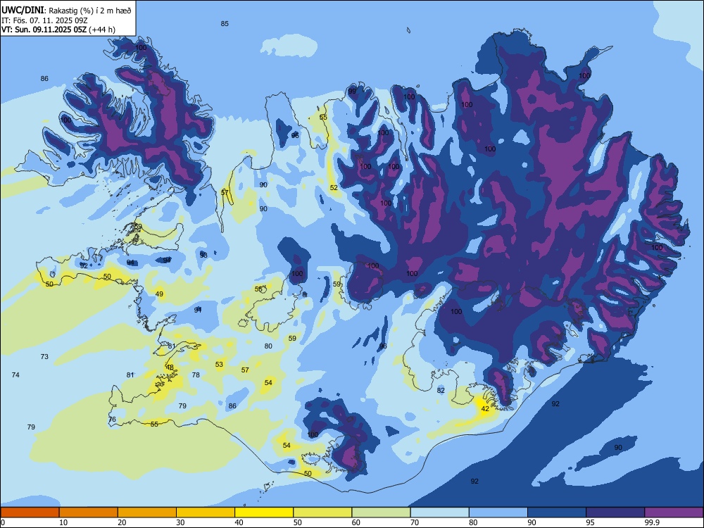Click the 'IT: Fös. 07. 11. 2025 09Z' line
Image resolution: width=704 pixels, height=528 pixels.
44,20
